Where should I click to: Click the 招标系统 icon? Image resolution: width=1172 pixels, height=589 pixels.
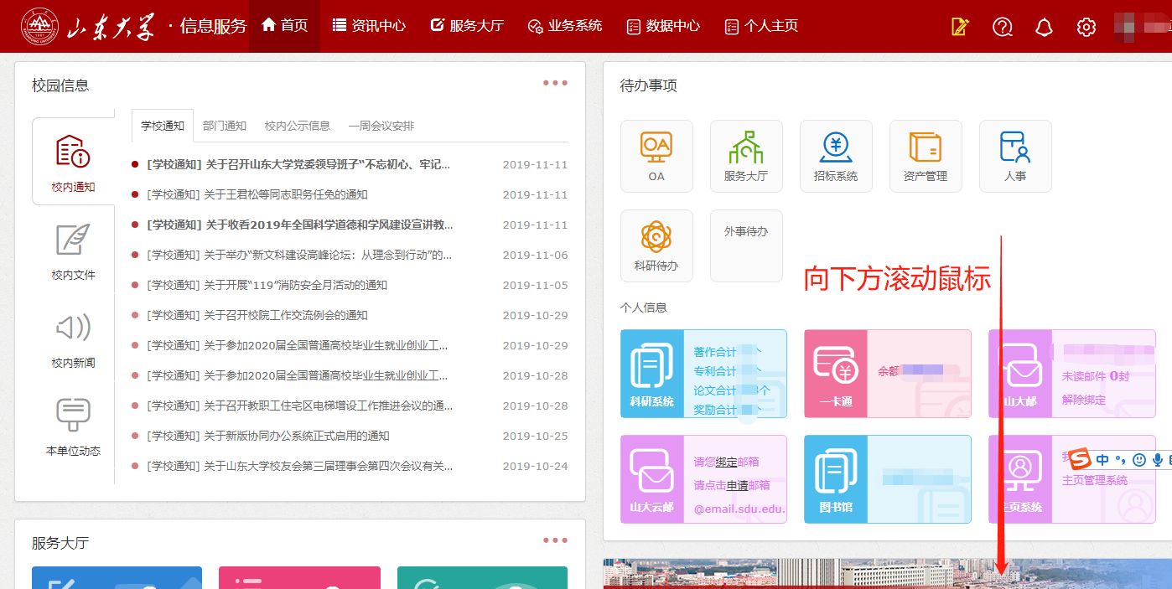(836, 156)
